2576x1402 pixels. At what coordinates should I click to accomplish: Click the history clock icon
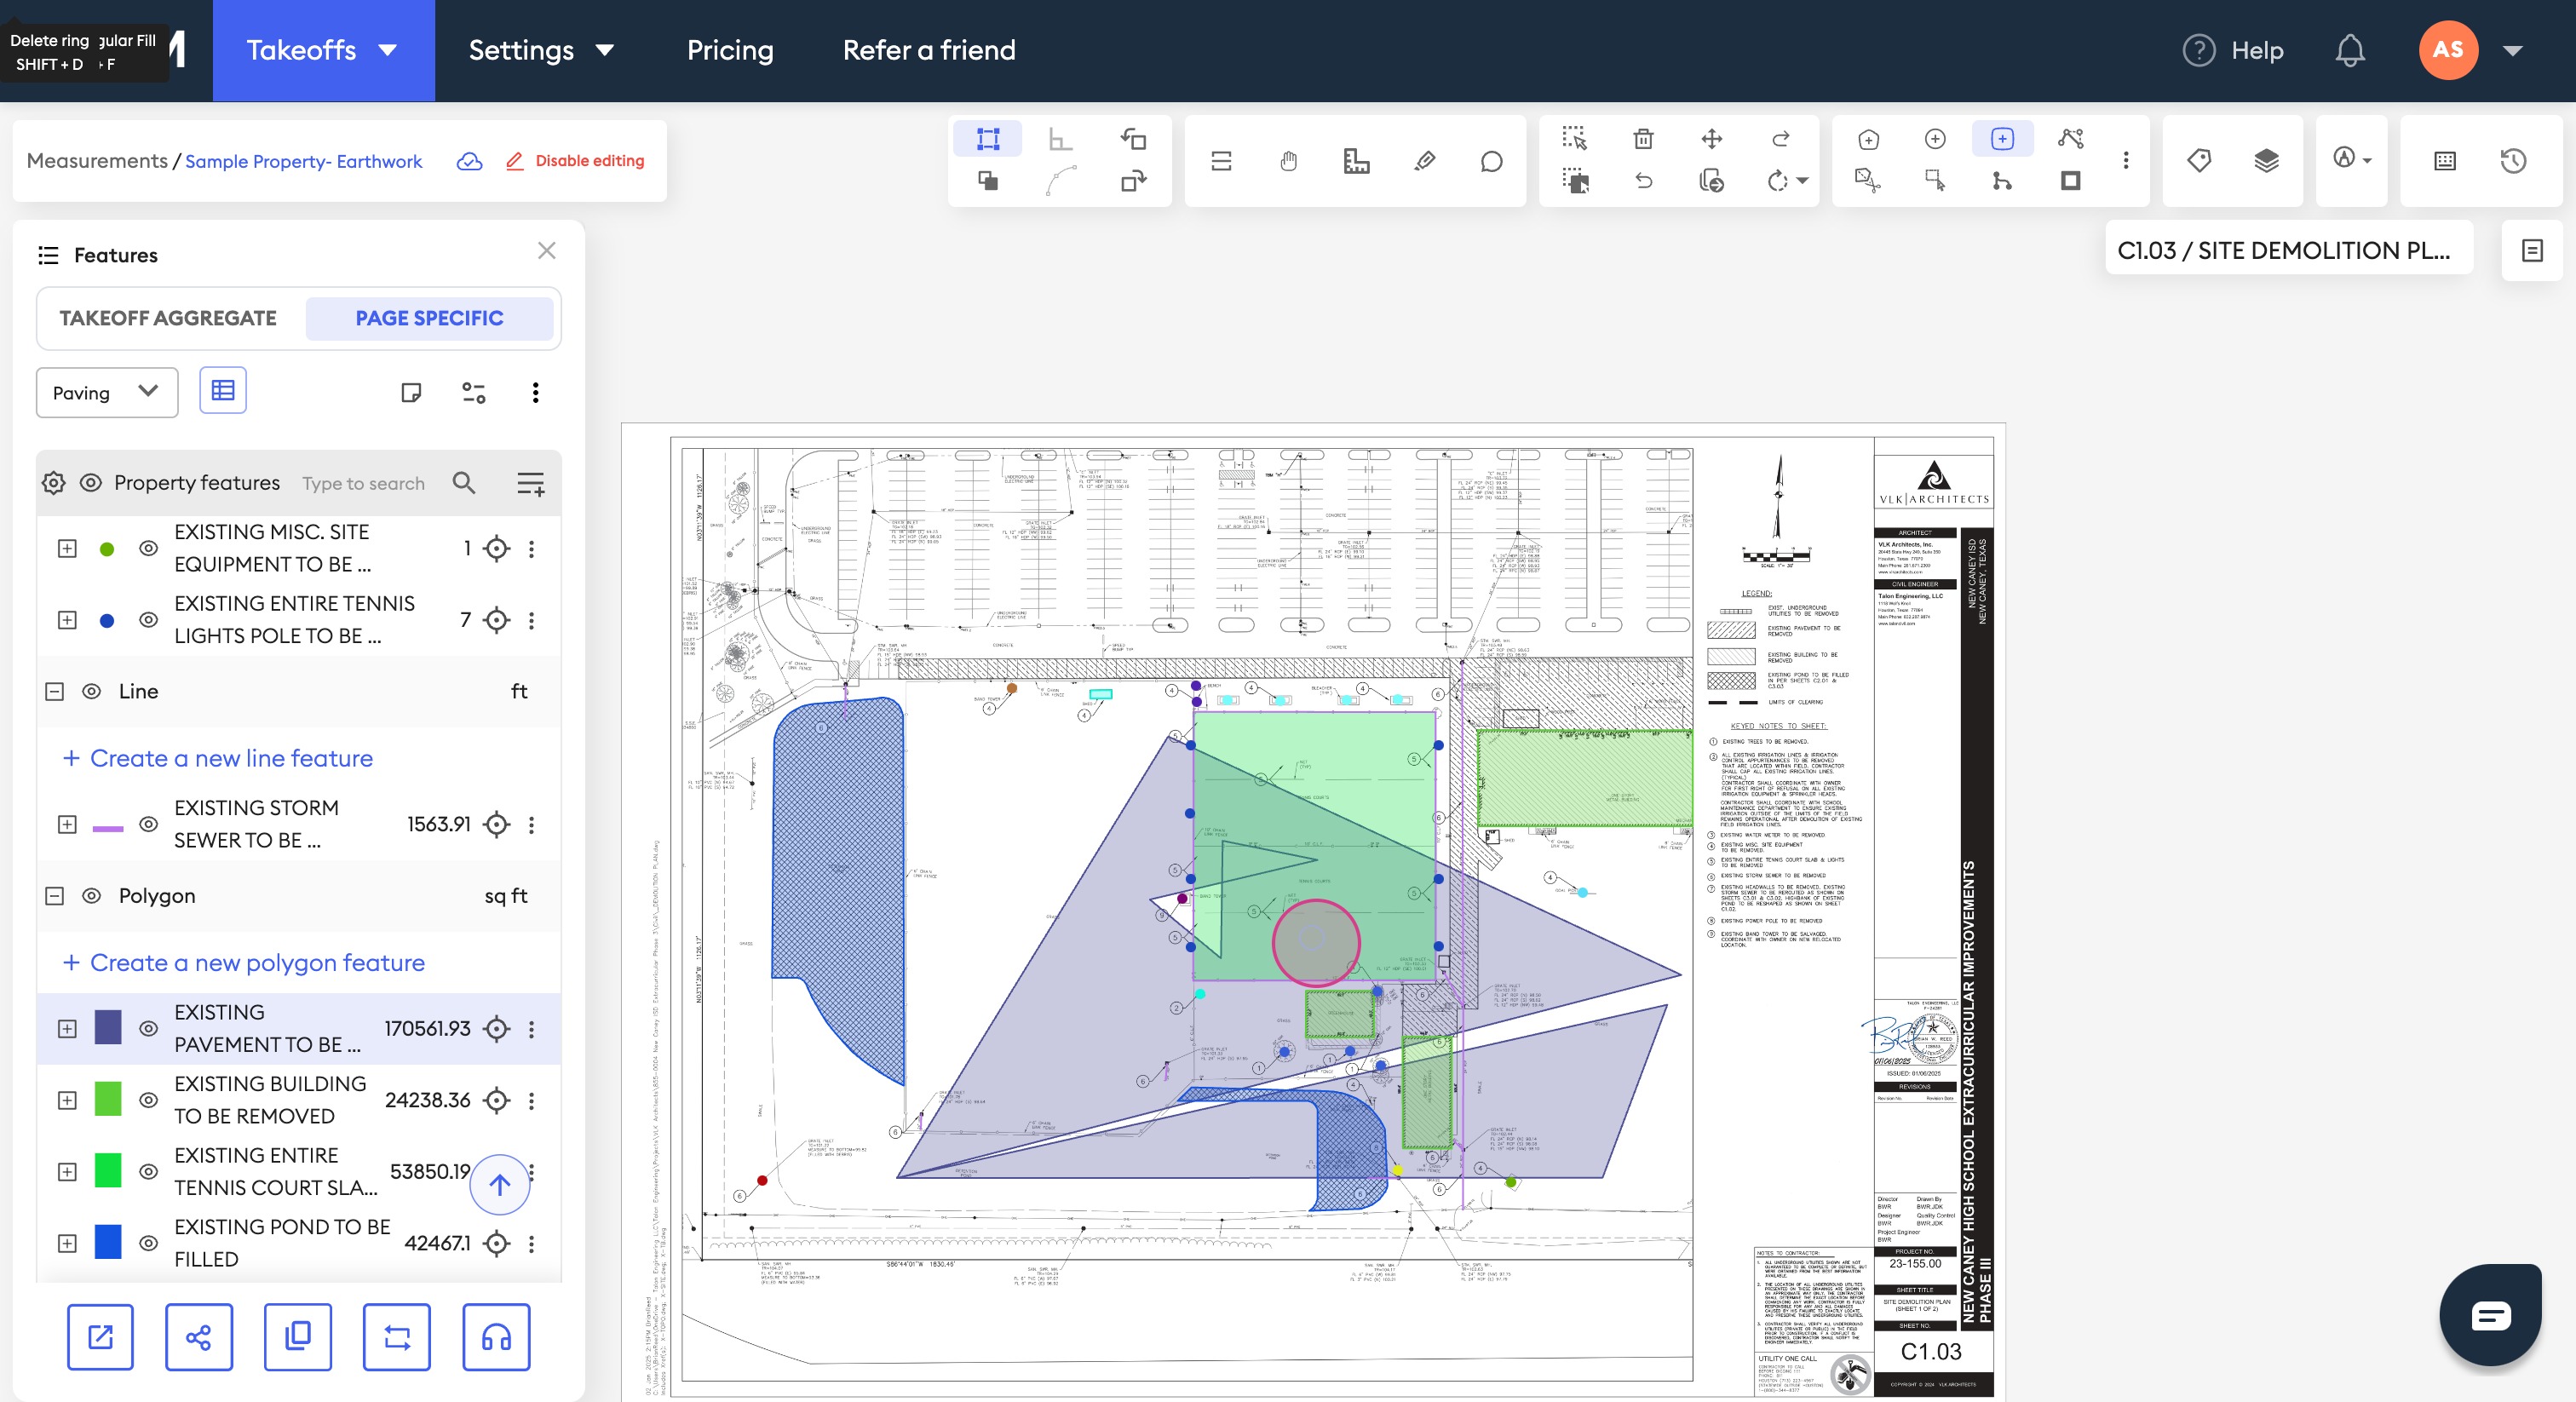[x=2513, y=161]
